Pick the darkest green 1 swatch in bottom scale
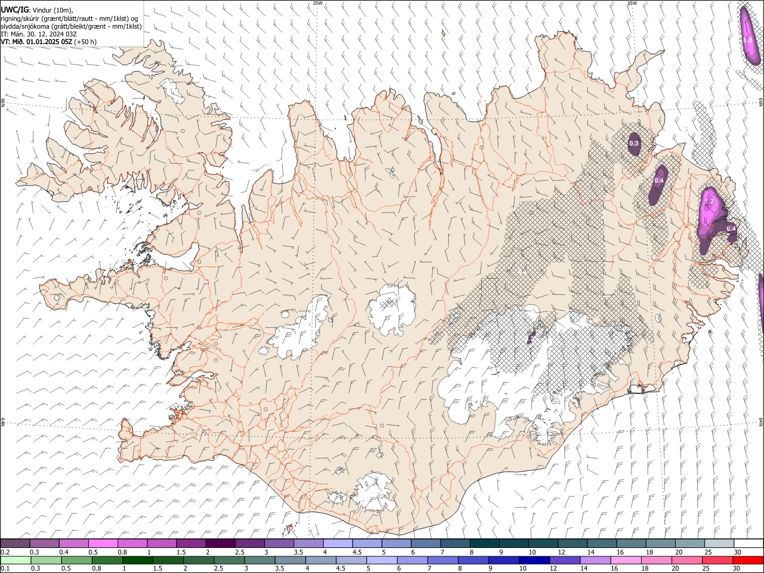This screenshot has width=764, height=573. 138,560
